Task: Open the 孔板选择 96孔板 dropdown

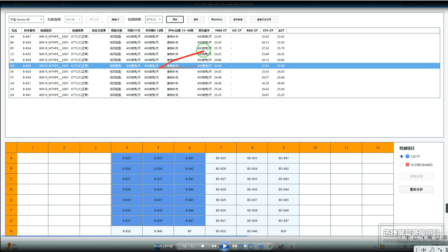Action: pos(73,20)
